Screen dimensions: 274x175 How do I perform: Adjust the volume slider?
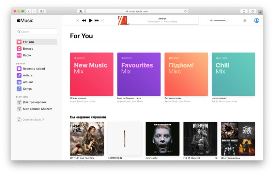(x=221, y=21)
